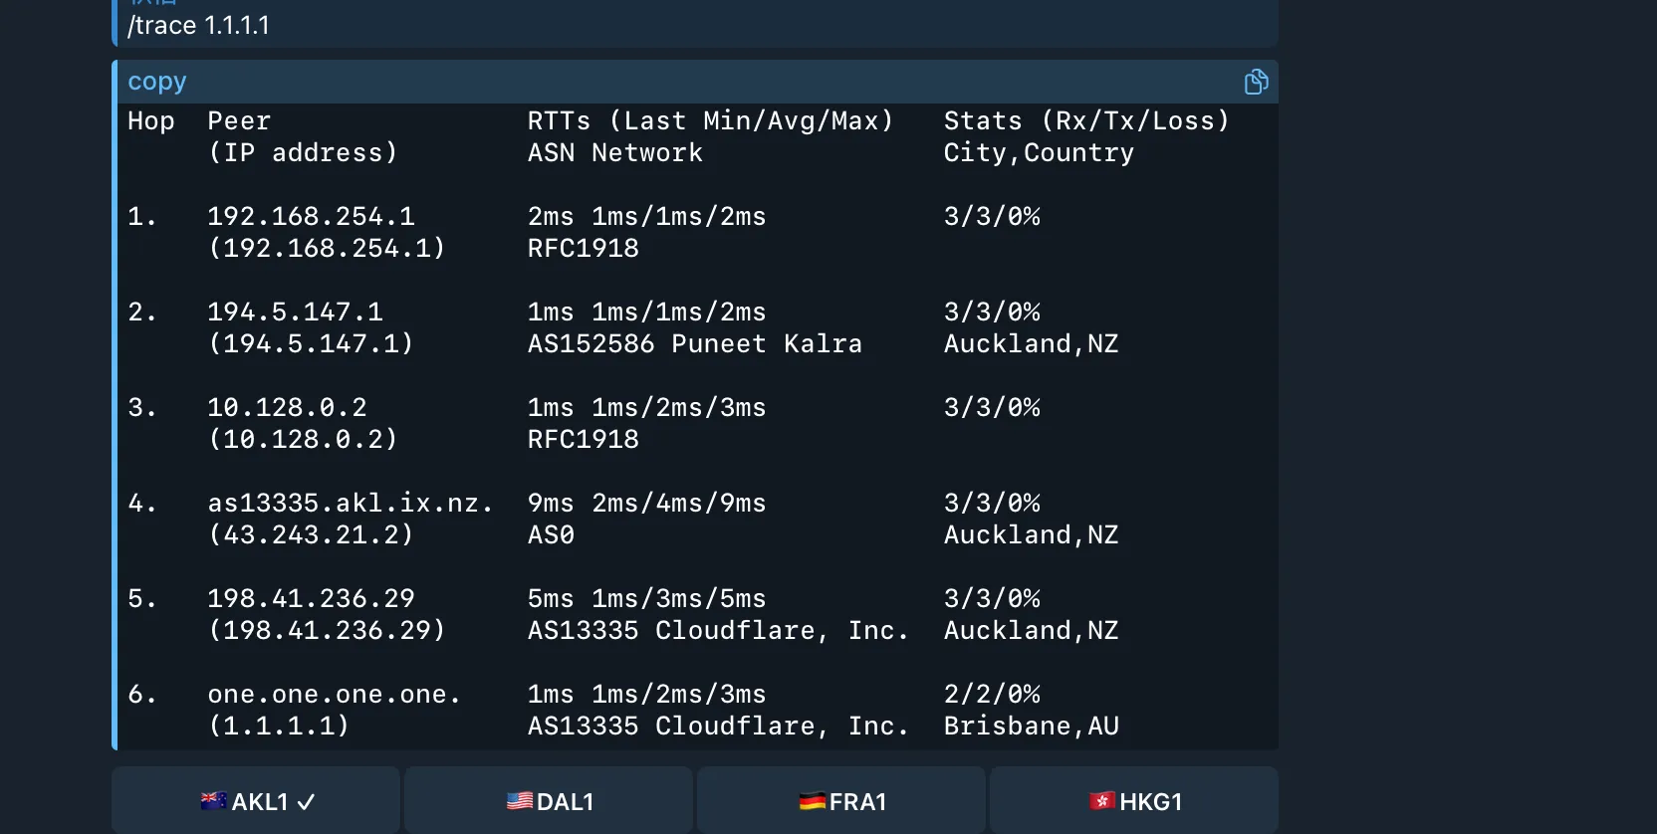Click the /trace 1.1.1.1 command message

pos(199,25)
